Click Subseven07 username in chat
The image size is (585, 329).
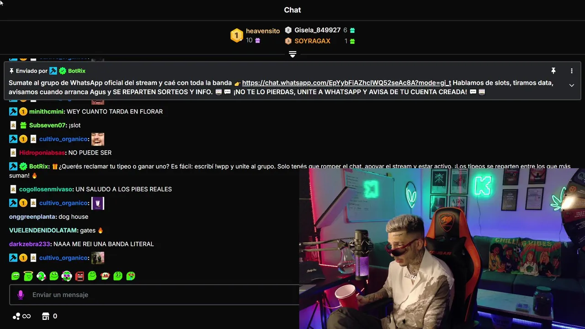point(48,125)
